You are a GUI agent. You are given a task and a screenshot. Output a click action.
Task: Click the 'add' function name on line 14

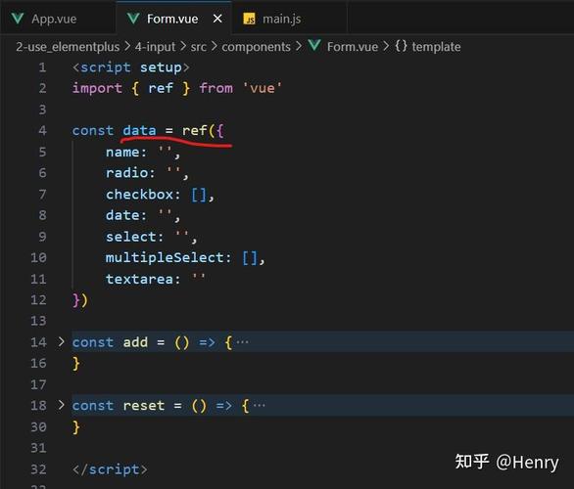(135, 342)
